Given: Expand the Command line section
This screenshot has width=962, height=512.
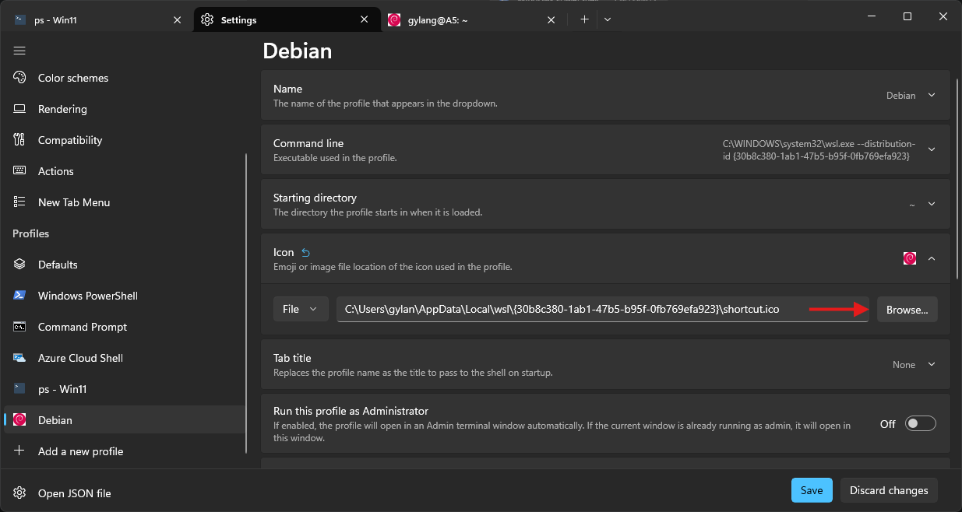Looking at the screenshot, I should 932,150.
